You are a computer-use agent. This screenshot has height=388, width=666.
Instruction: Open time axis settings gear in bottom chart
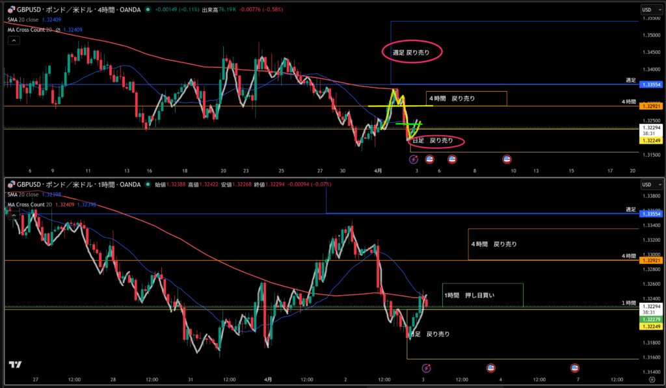pyautogui.click(x=652, y=379)
